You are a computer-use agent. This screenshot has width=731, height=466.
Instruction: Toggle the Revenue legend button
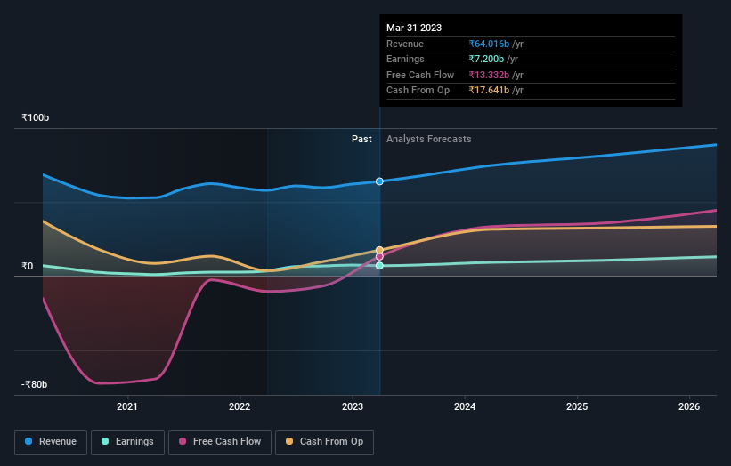click(51, 442)
